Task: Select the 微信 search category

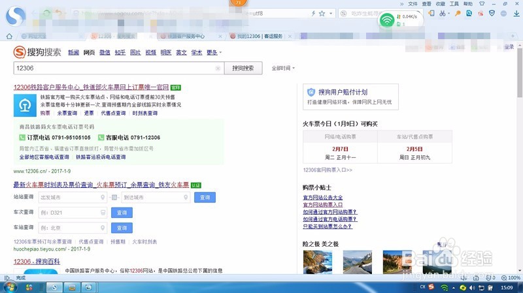Action: click(105, 52)
